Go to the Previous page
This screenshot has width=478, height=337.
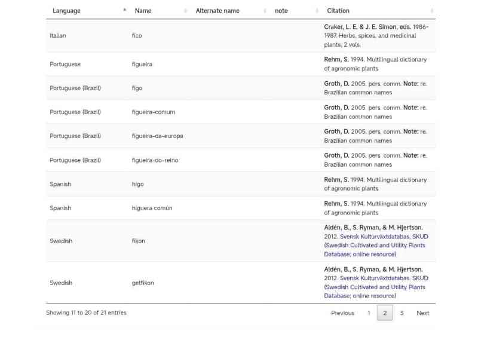342,313
